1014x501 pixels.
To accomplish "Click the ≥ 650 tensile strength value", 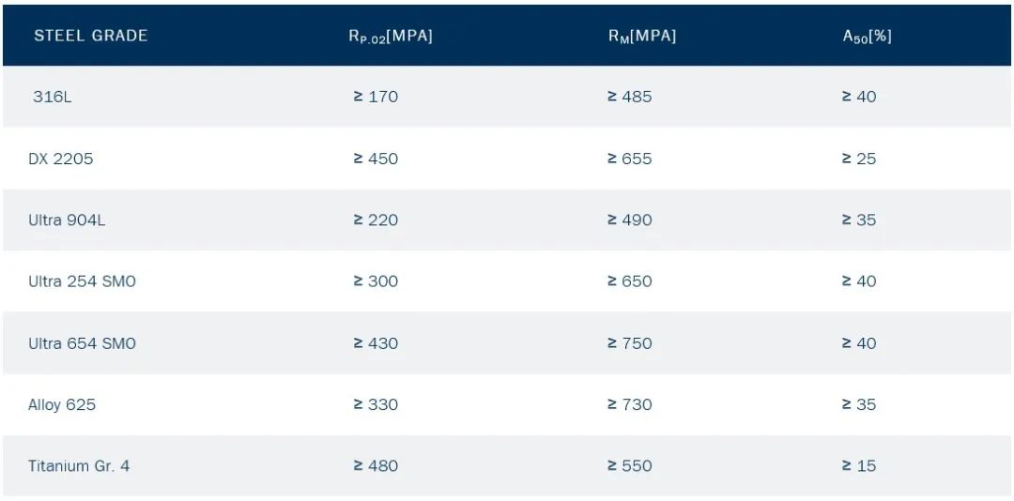I will pos(629,281).
